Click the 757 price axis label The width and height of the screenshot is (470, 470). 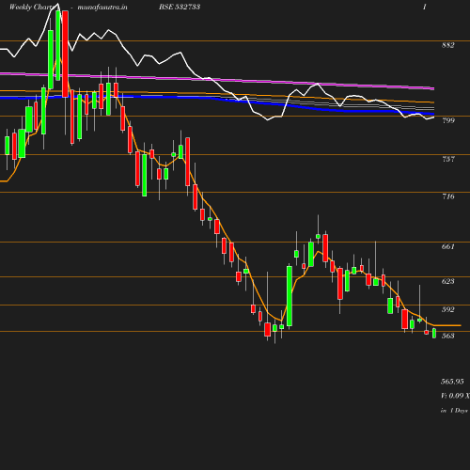click(x=448, y=159)
